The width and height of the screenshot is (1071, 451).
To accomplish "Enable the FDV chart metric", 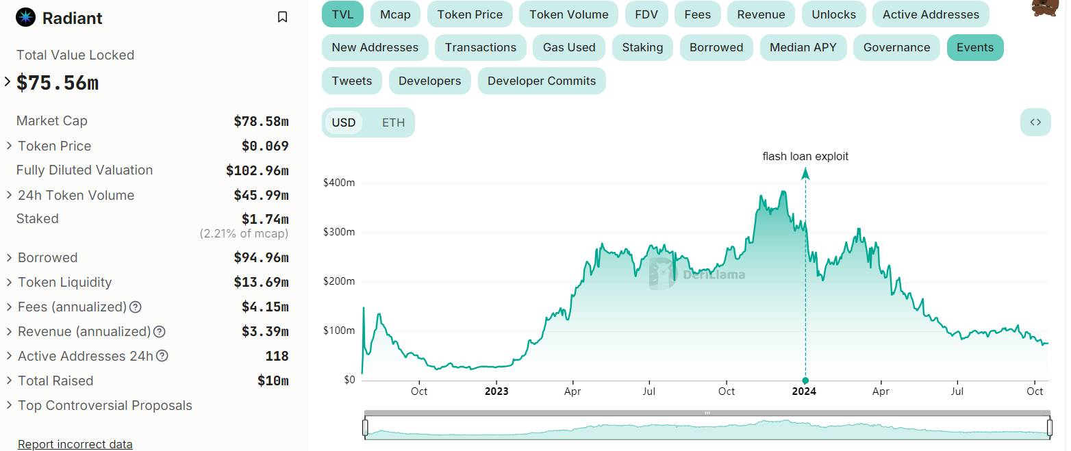I will point(646,14).
